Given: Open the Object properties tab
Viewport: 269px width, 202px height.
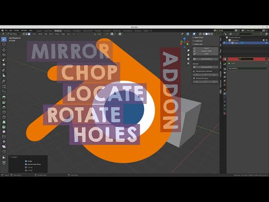Looking at the screenshot, I should tap(225, 89).
